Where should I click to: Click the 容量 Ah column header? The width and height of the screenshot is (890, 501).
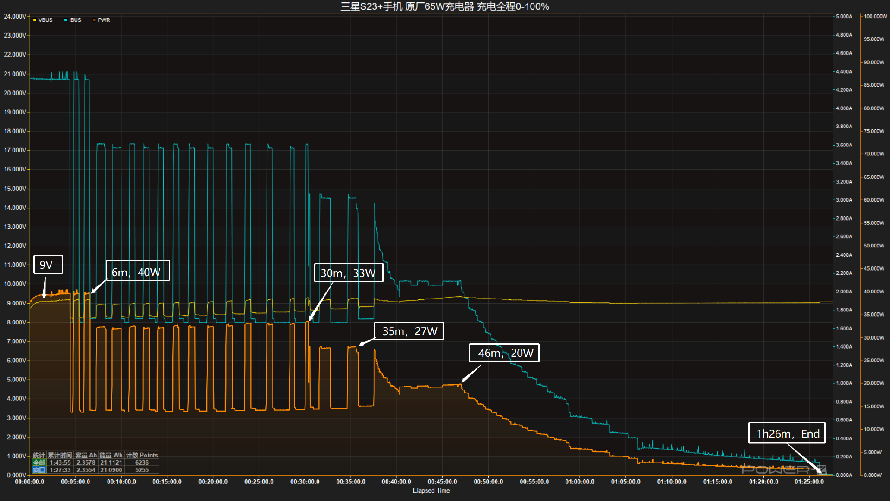86,455
